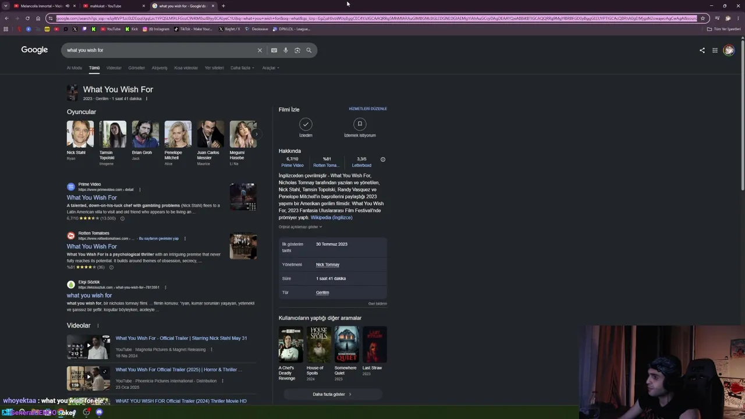The width and height of the screenshot is (745, 419).
Task: Click the Hizmetleri Düzenle link
Action: pos(368,109)
